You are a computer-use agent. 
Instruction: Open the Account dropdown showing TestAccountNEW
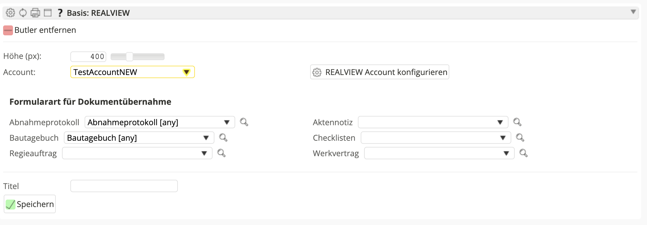[x=132, y=72]
